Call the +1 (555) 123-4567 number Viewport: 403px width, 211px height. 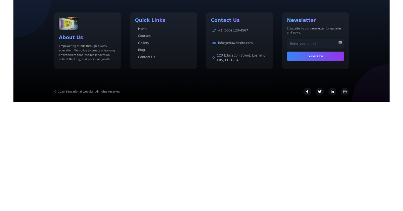pos(233,30)
